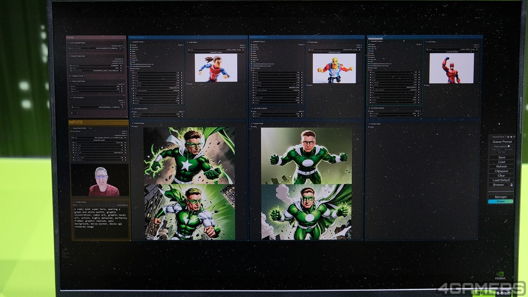Open environment dropdown in Custom Pose 1 Zoe Depth

157,114
